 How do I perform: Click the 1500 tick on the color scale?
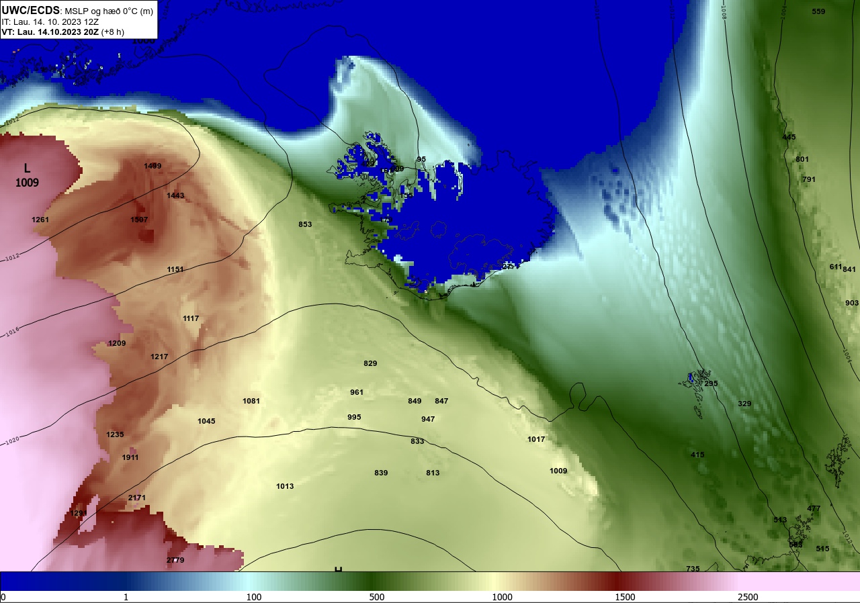pos(625,597)
